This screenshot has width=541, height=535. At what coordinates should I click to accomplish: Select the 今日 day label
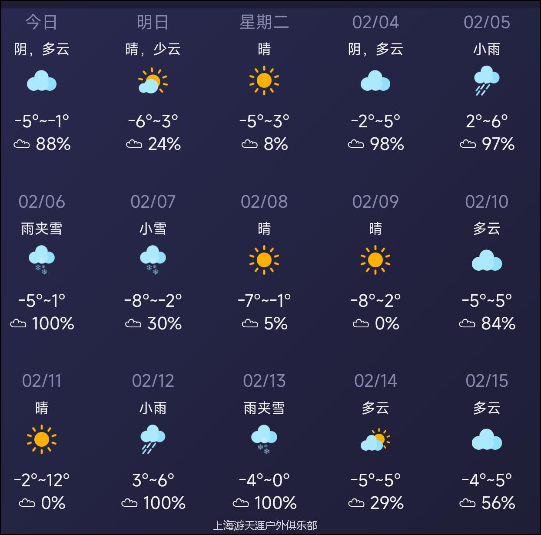point(42,22)
